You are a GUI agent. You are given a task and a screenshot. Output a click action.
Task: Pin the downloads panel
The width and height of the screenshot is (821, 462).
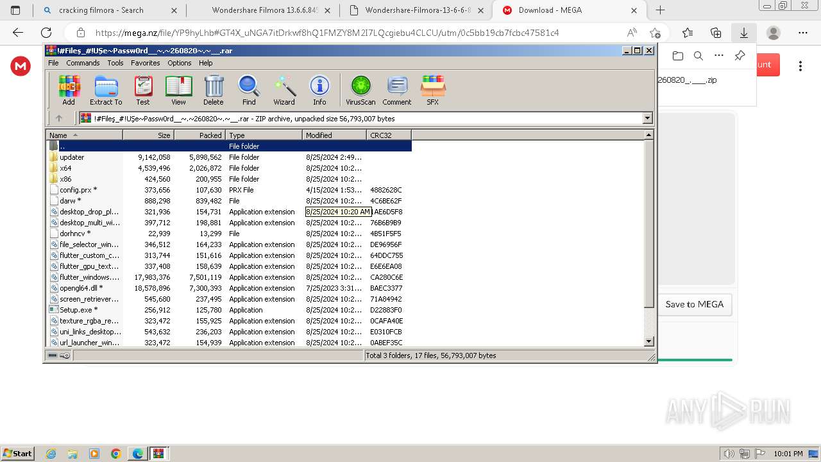[740, 56]
